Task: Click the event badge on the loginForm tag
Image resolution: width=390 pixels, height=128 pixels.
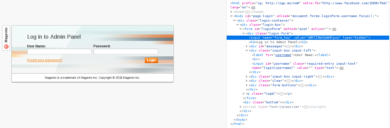Action: pos(334,29)
